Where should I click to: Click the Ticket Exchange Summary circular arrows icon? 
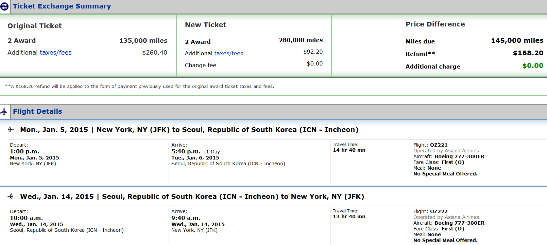click(4, 6)
